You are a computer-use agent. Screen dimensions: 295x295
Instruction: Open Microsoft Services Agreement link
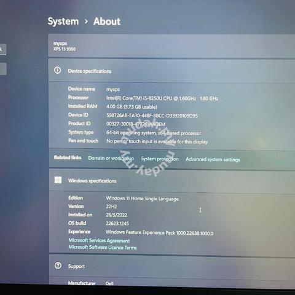click(x=99, y=240)
